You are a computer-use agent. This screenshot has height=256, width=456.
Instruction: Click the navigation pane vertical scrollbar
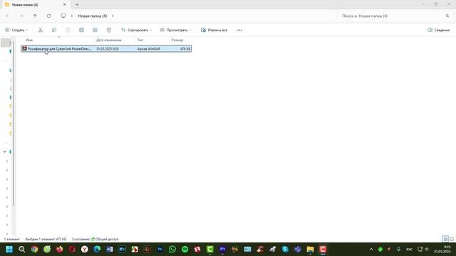click(x=14, y=123)
